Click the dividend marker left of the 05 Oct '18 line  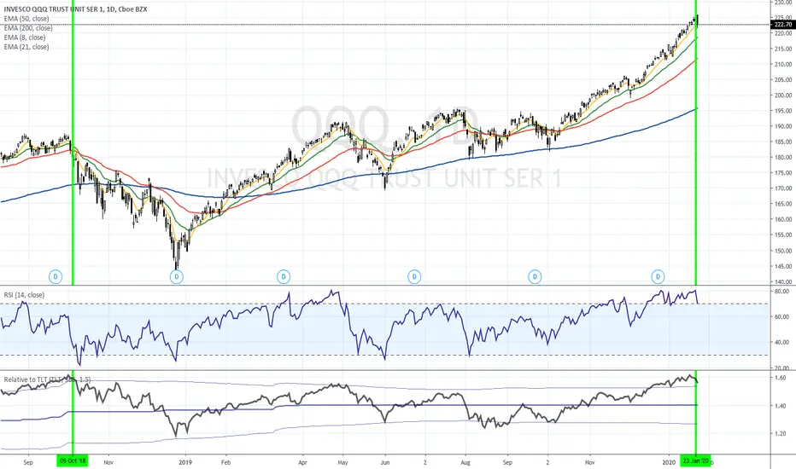click(x=56, y=277)
